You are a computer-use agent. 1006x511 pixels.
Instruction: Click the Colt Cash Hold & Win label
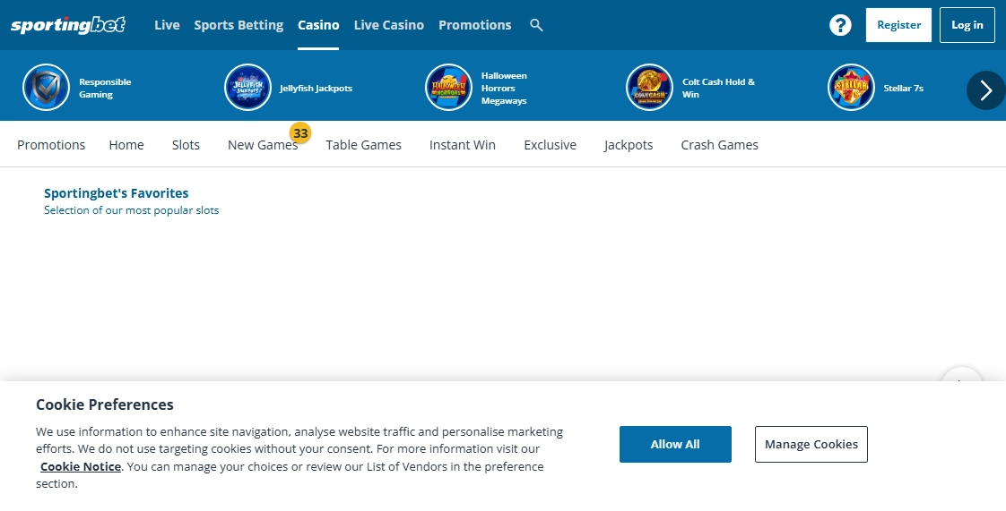pyautogui.click(x=718, y=88)
